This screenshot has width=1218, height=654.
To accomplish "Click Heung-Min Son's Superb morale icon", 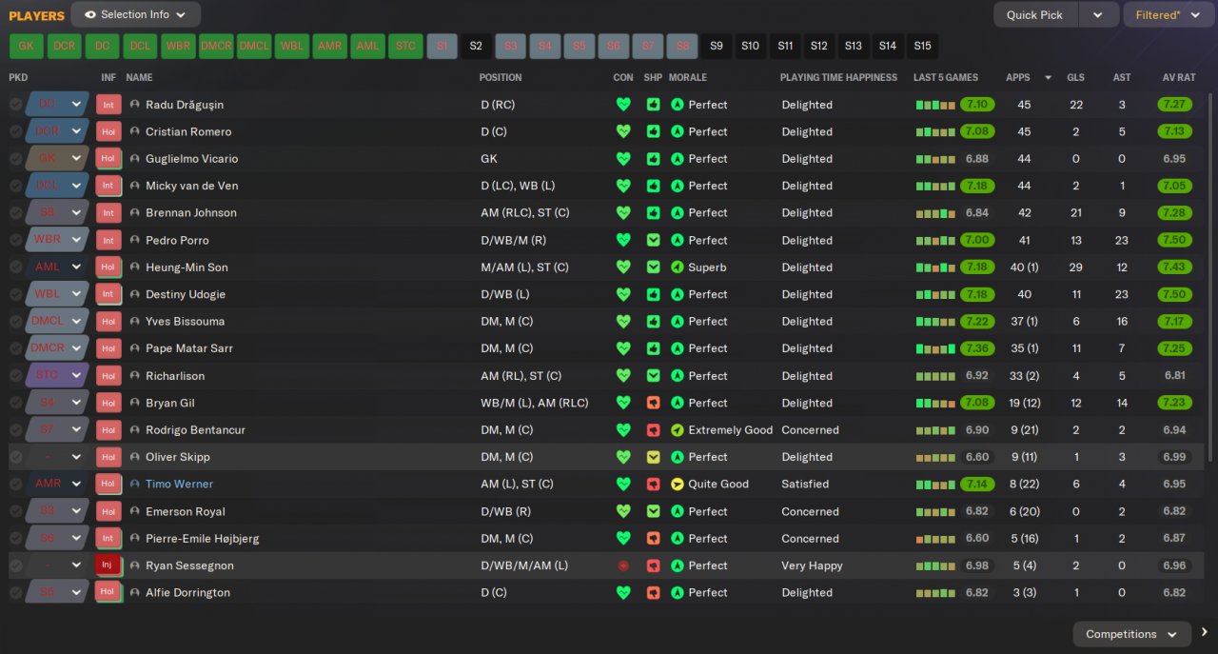I will (x=678, y=268).
